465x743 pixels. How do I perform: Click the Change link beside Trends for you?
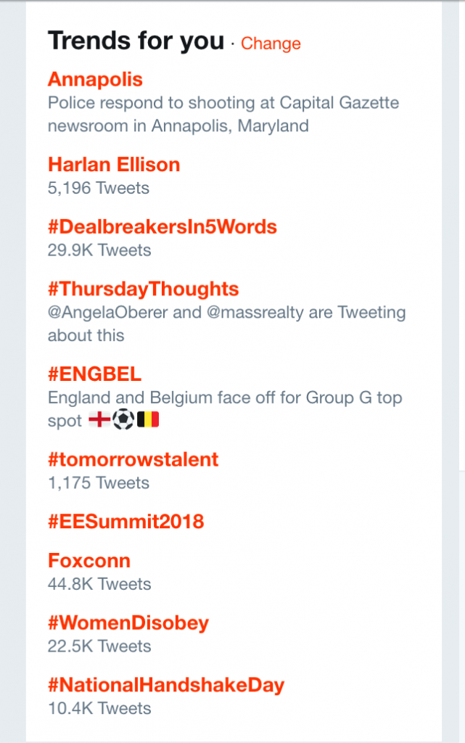tap(271, 44)
